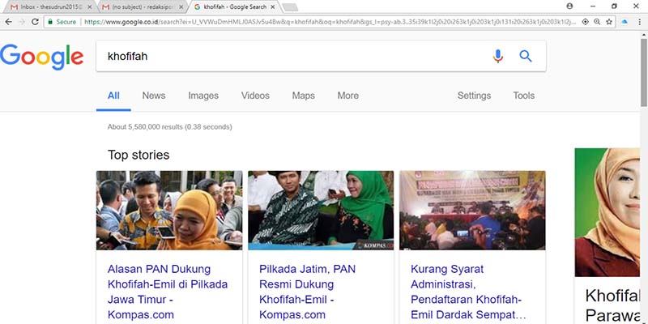Select the khofifah Google Search tab
The image size is (648, 324).
click(x=233, y=7)
